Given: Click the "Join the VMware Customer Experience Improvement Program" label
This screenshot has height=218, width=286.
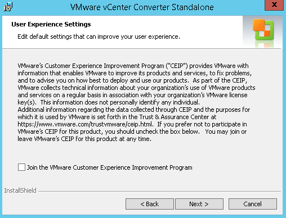Looking at the screenshot, I should click(110, 167).
